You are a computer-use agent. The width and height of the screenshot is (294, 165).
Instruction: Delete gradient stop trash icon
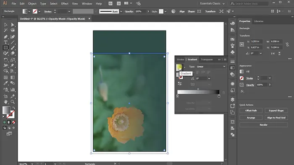click(223, 92)
